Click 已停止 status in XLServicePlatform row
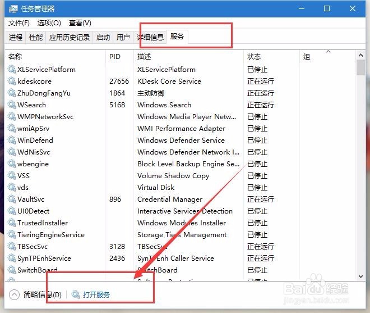Viewport: 370px width, 313px height. [x=257, y=69]
